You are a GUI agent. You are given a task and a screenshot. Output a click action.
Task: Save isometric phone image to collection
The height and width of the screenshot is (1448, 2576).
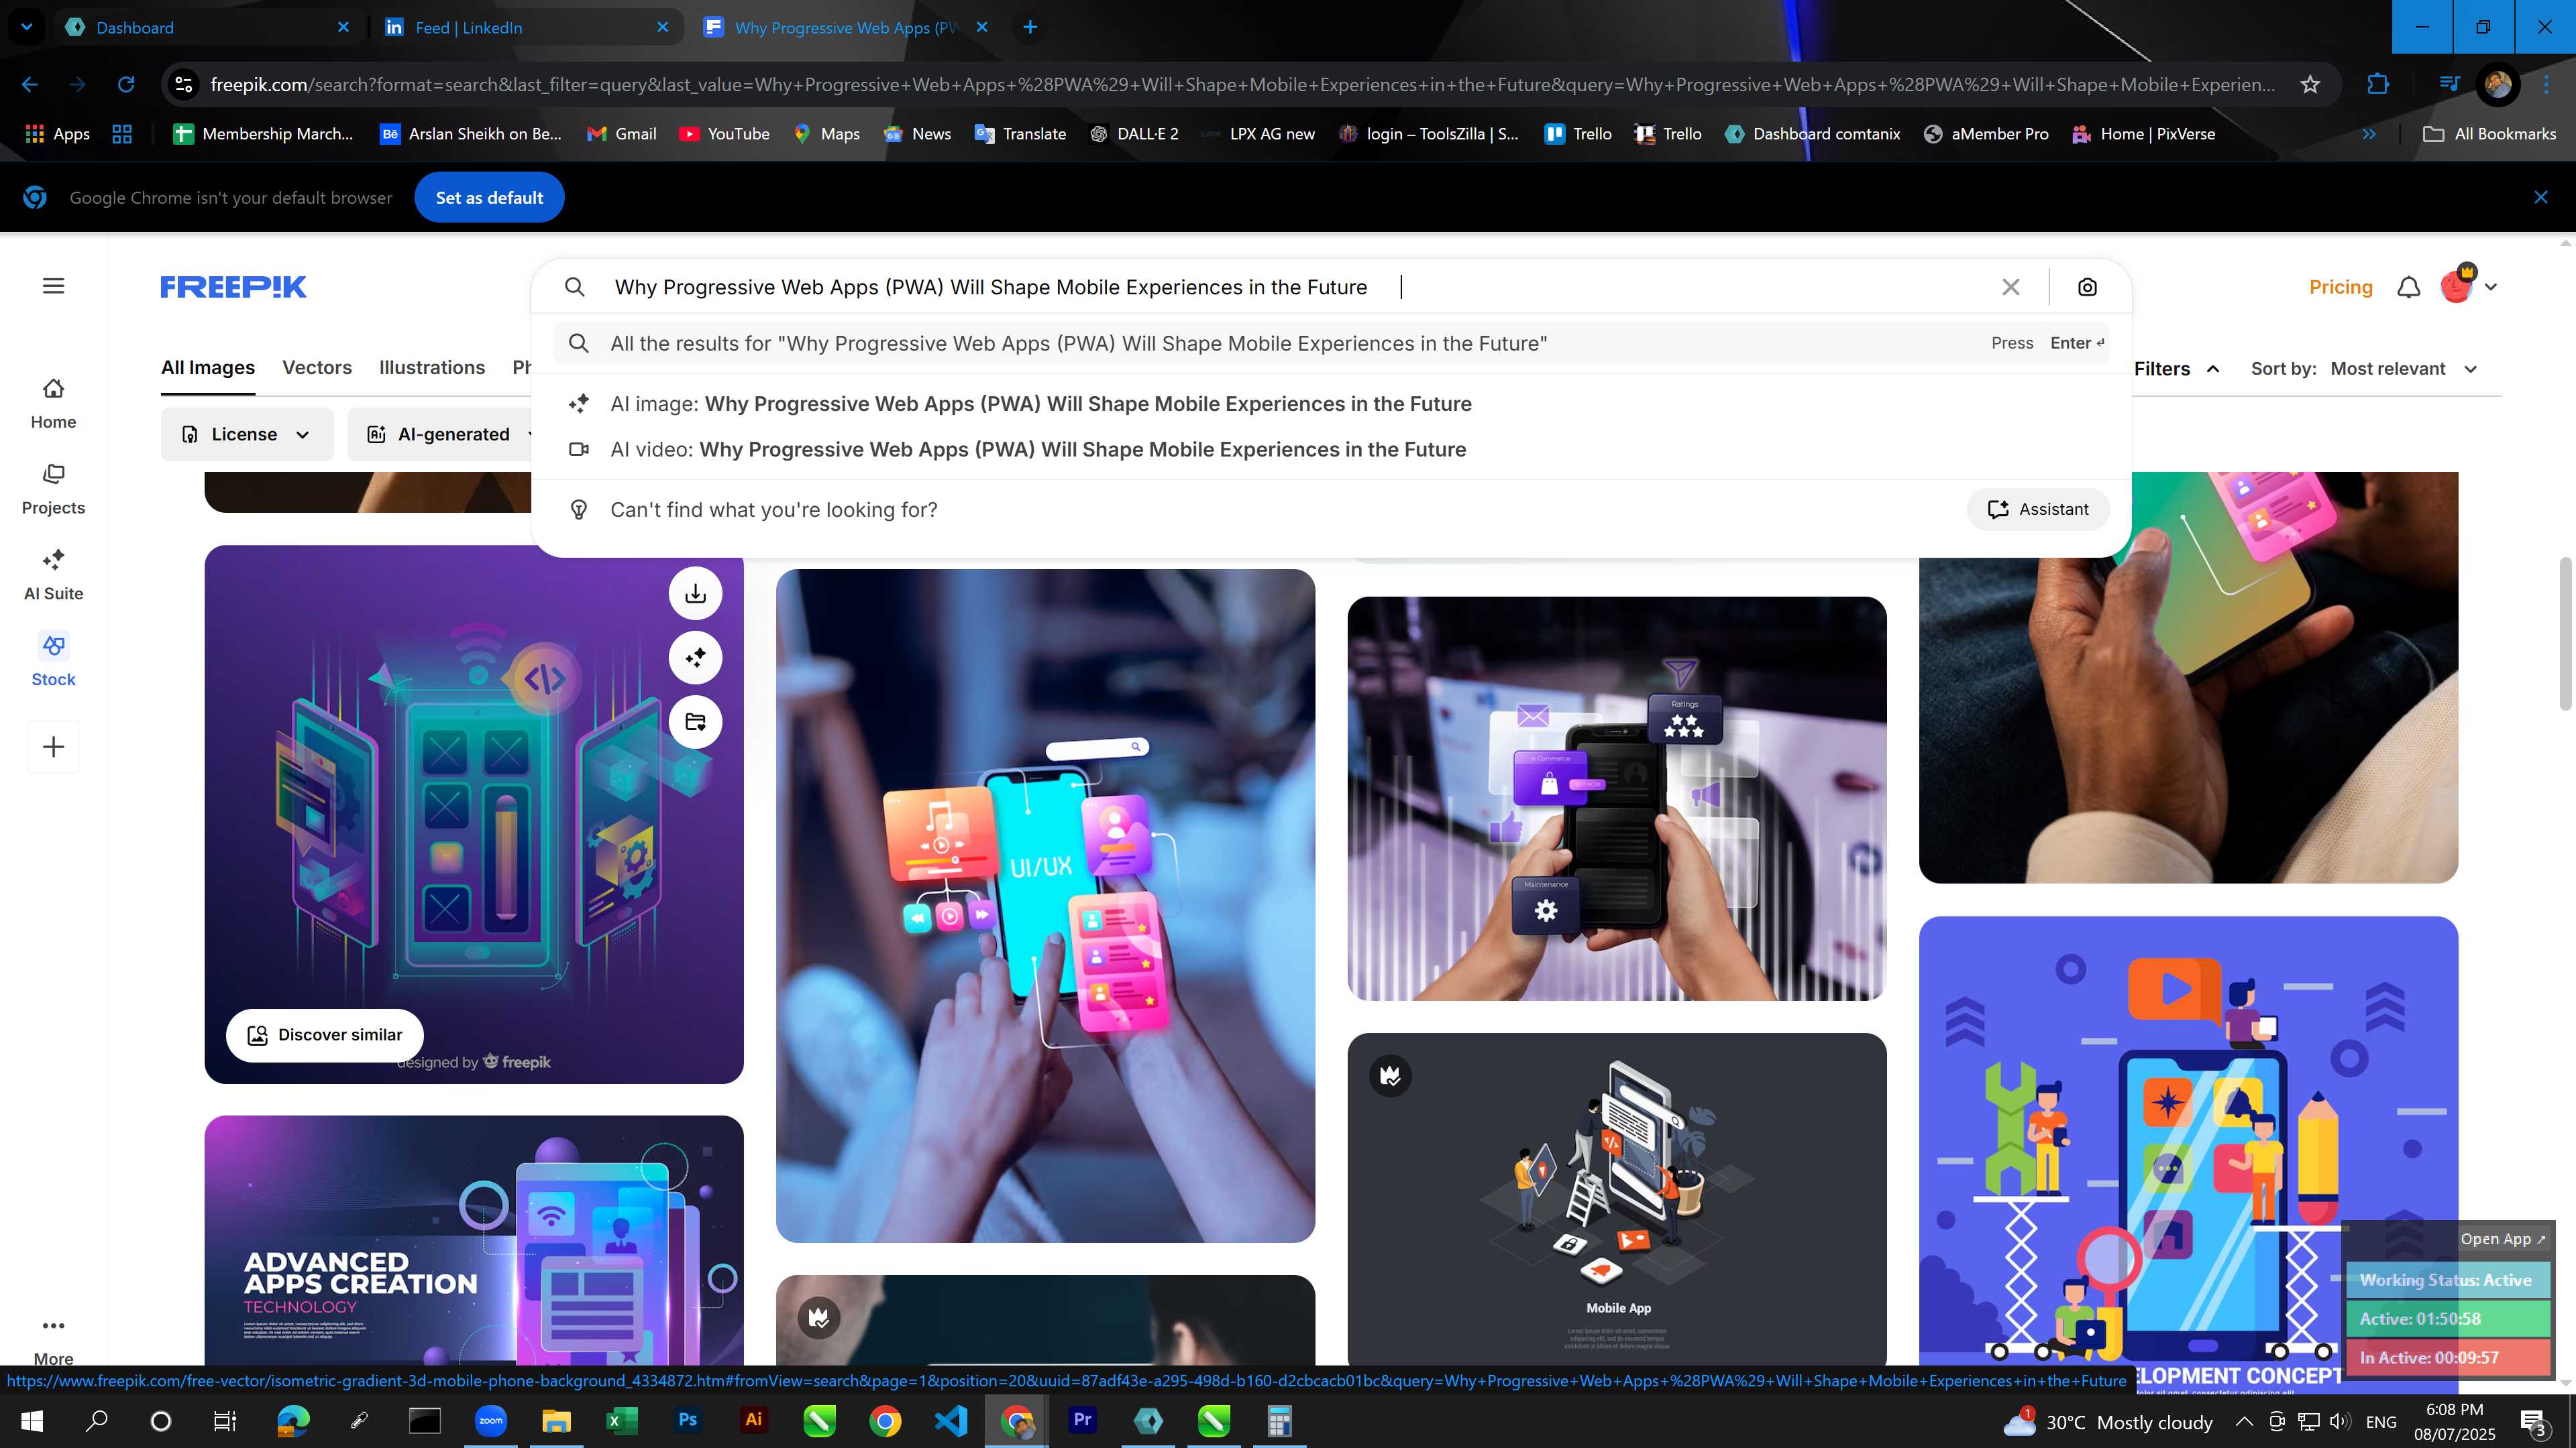[695, 721]
